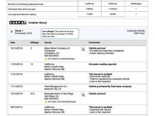Viewport: 155px width, 116px height.
Task: Click Estimated miles driven per year row label
Action: [22, 9]
